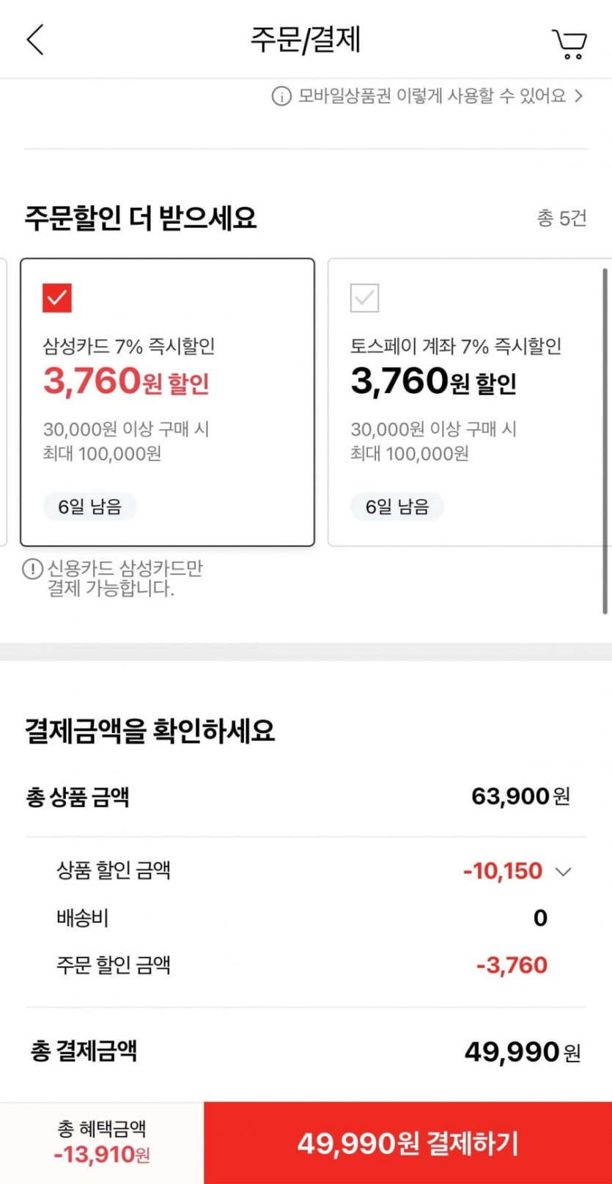Viewport: 612px width, 1184px height.
Task: Tap the right chevron after 모바일상품권 notice
Action: 579,96
